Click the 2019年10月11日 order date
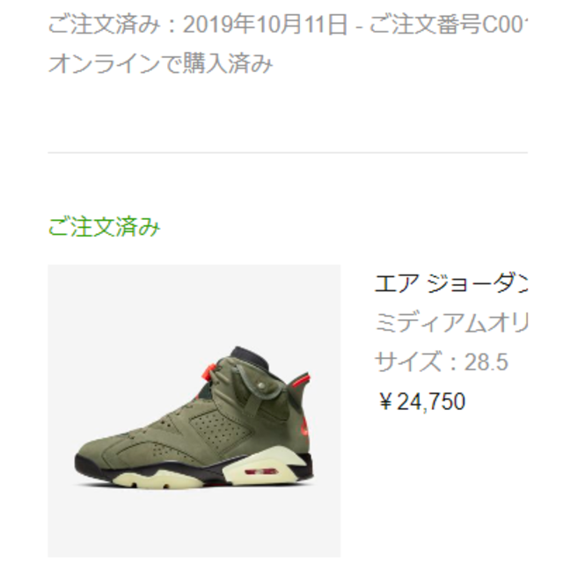 [266, 26]
